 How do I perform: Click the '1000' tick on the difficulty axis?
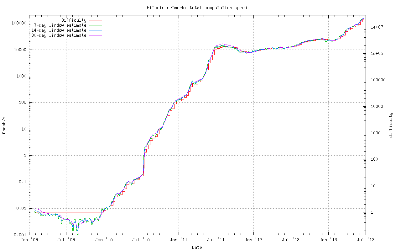[x=376, y=133]
